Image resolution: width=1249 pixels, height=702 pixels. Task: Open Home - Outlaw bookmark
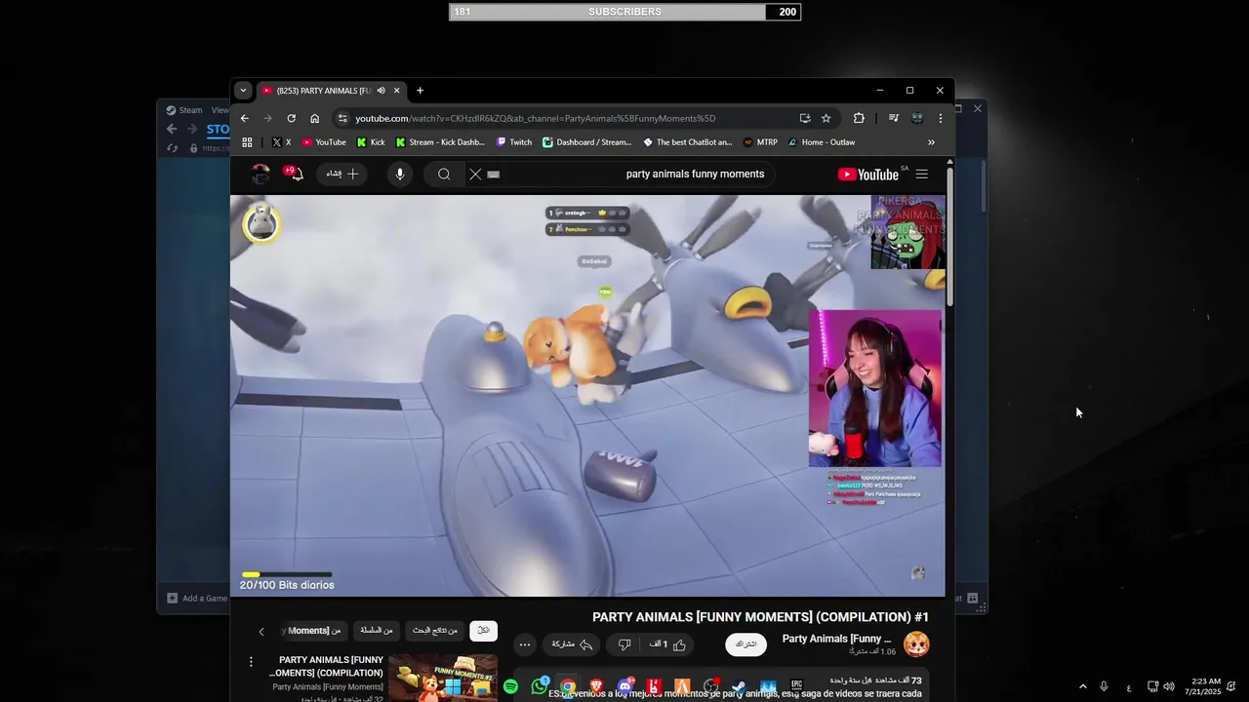822,142
